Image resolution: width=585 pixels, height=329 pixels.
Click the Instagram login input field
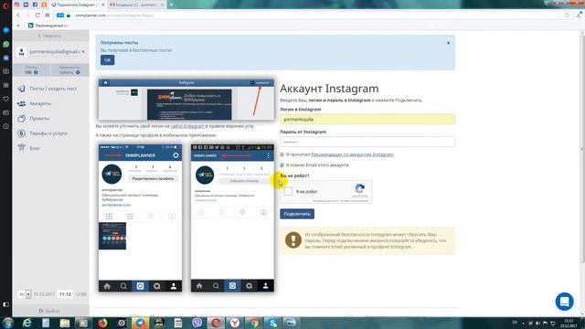coord(367,120)
